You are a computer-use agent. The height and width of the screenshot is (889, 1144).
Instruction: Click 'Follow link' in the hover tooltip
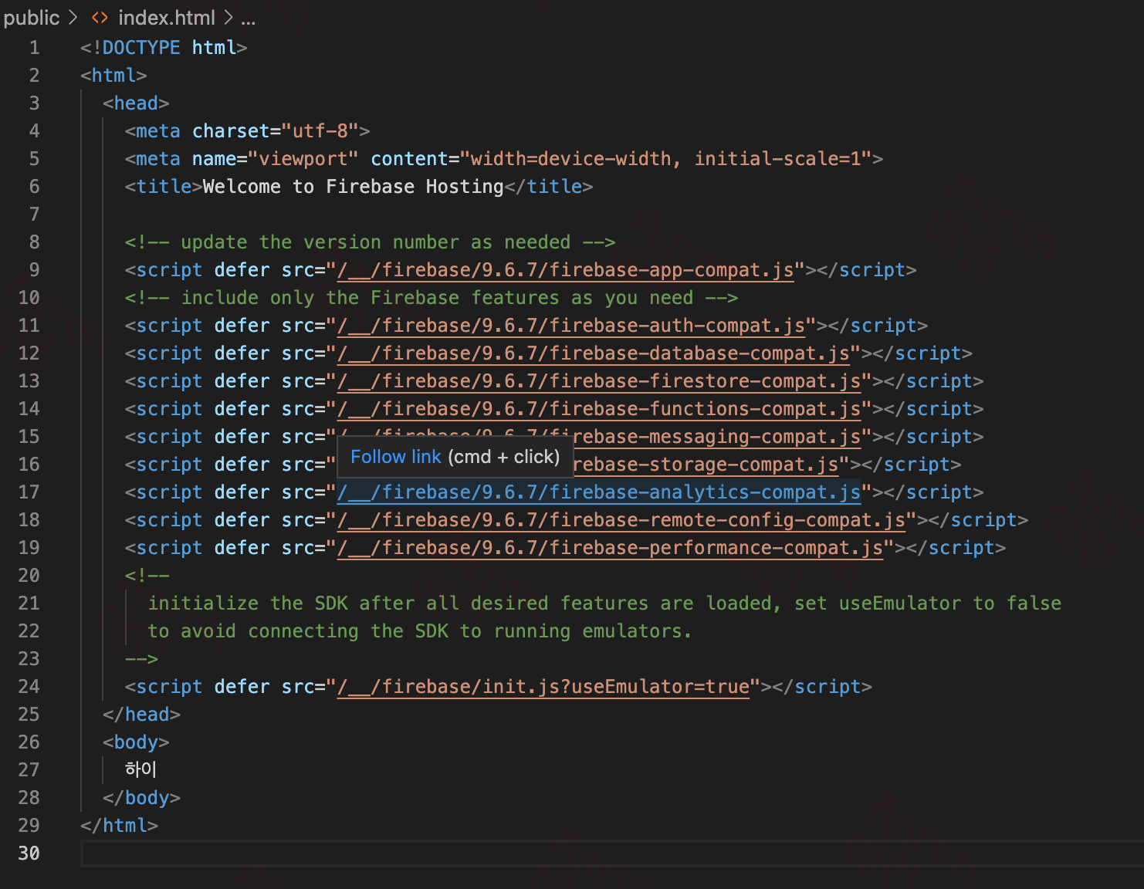(396, 457)
